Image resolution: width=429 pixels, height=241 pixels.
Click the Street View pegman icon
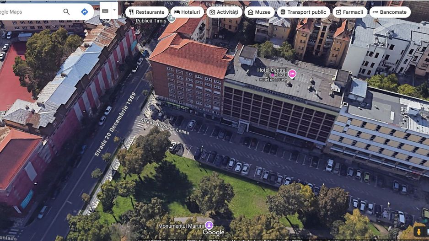point(418,232)
